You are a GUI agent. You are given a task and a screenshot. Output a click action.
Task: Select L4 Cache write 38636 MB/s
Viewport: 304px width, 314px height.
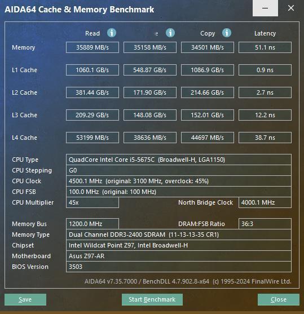pyautogui.click(x=150, y=138)
